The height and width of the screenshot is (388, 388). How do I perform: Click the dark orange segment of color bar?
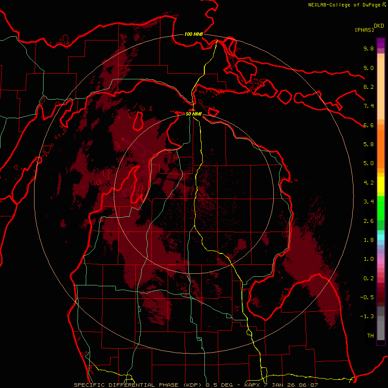[381, 149]
